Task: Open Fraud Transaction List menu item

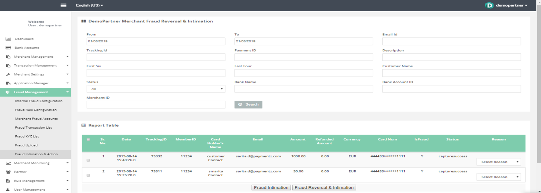Action: point(33,128)
